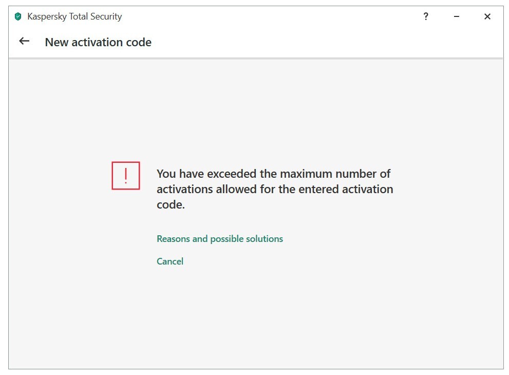The image size is (509, 375).
Task: Click the empty gray area below Cancel
Action: [257, 318]
